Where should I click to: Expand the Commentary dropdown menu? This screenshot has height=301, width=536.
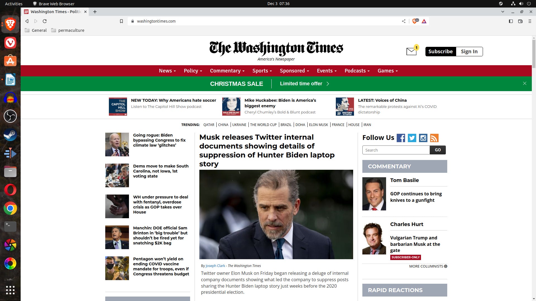click(227, 71)
